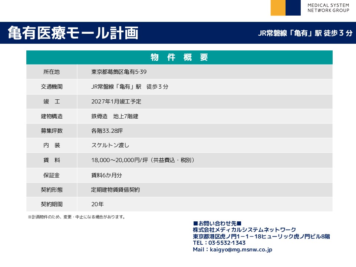
Task: Click the footnote about plan changes
Action: tap(77, 217)
